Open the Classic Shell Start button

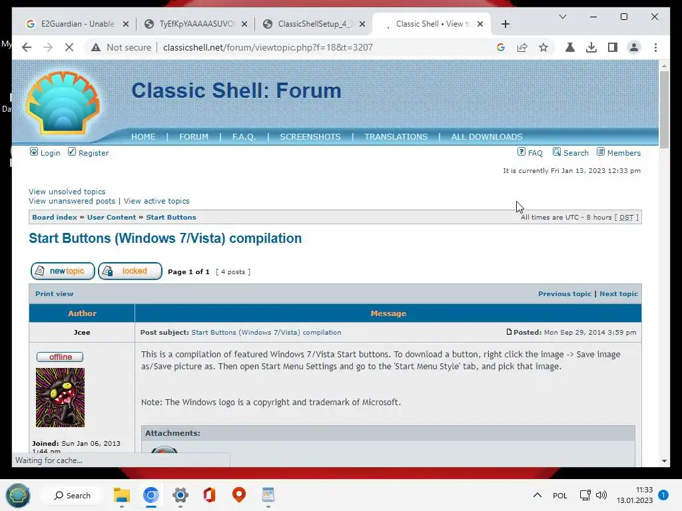(18, 495)
